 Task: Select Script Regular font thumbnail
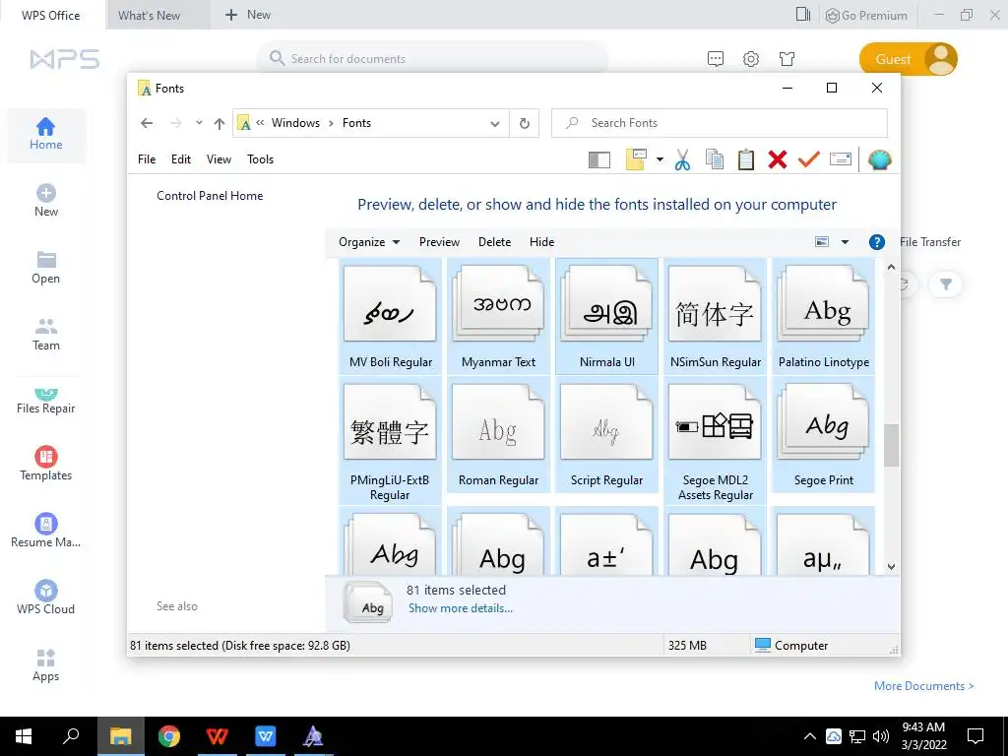pos(606,434)
